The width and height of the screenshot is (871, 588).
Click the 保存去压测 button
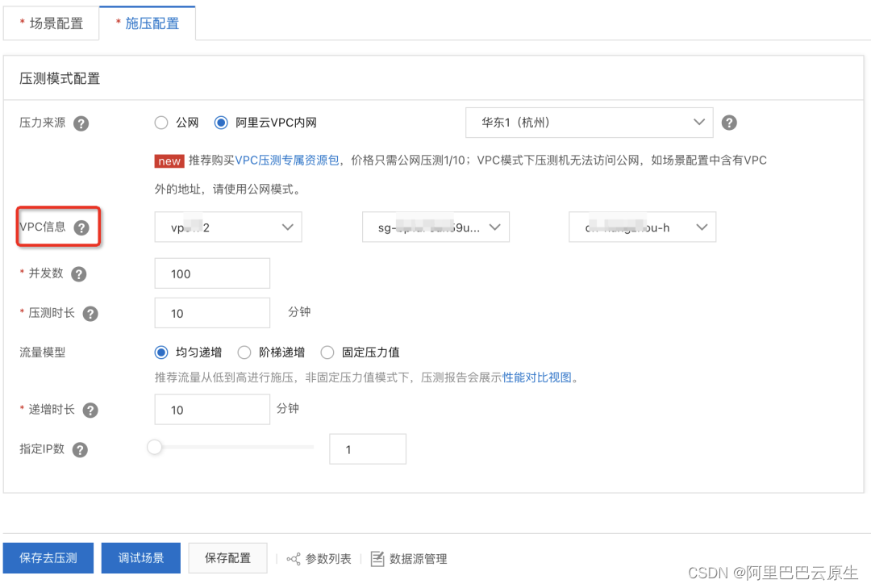click(x=48, y=557)
